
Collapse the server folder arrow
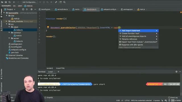[x=9, y=38]
